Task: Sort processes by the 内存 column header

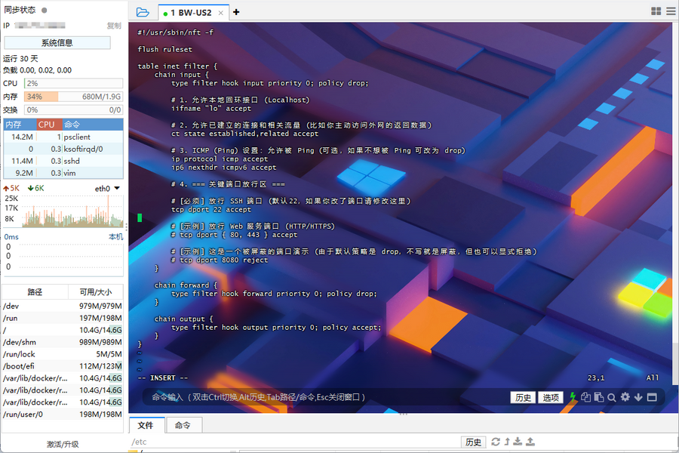Action: pos(14,125)
